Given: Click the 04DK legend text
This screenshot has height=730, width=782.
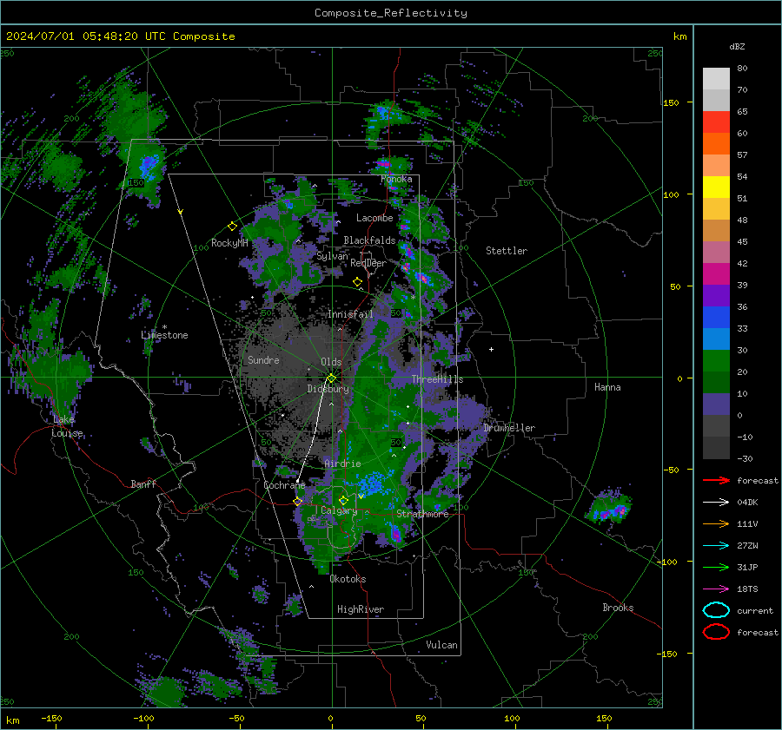Looking at the screenshot, I should [747, 503].
